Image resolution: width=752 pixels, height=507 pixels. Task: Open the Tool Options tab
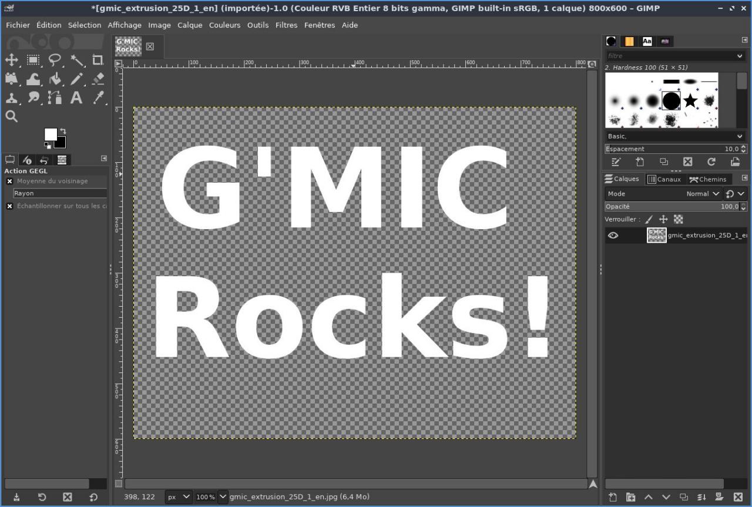click(x=10, y=160)
